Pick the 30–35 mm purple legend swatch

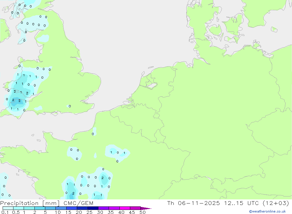pos(104,208)
